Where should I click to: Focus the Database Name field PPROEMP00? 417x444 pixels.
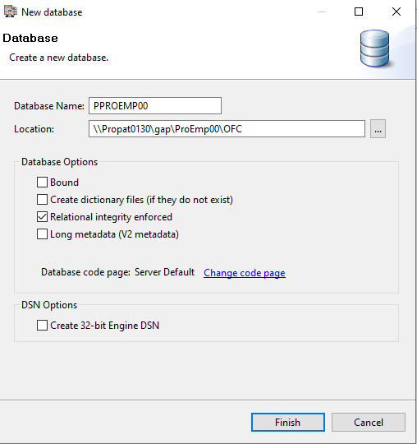pos(155,105)
